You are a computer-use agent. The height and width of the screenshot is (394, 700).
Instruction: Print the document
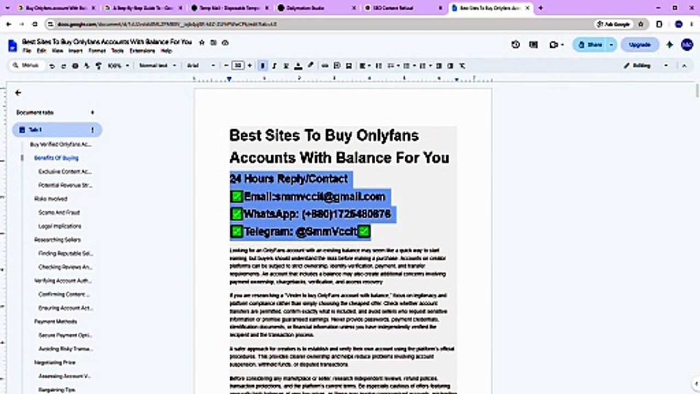[75, 66]
